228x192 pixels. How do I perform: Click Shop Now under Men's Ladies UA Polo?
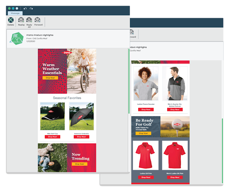[175, 177]
